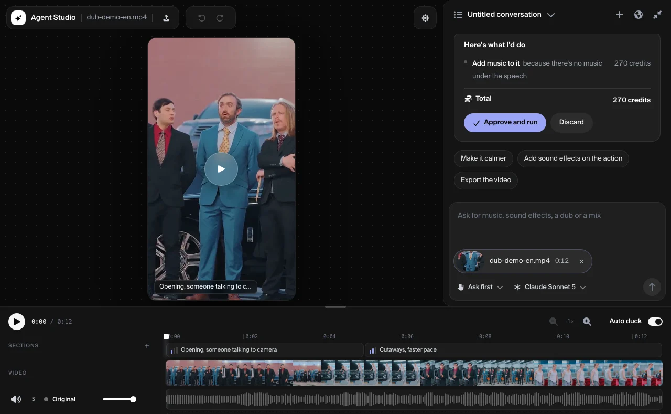
Task: Adjust the Original track volume slider
Action: tap(118, 399)
